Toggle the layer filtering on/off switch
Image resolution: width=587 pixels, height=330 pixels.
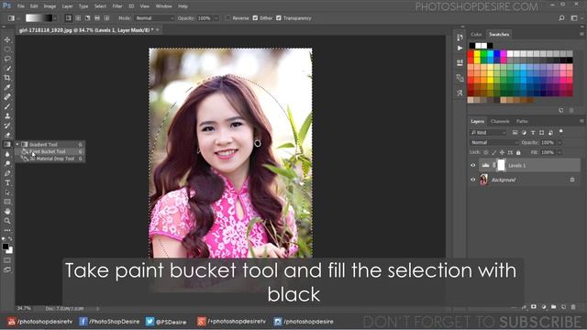(x=560, y=132)
